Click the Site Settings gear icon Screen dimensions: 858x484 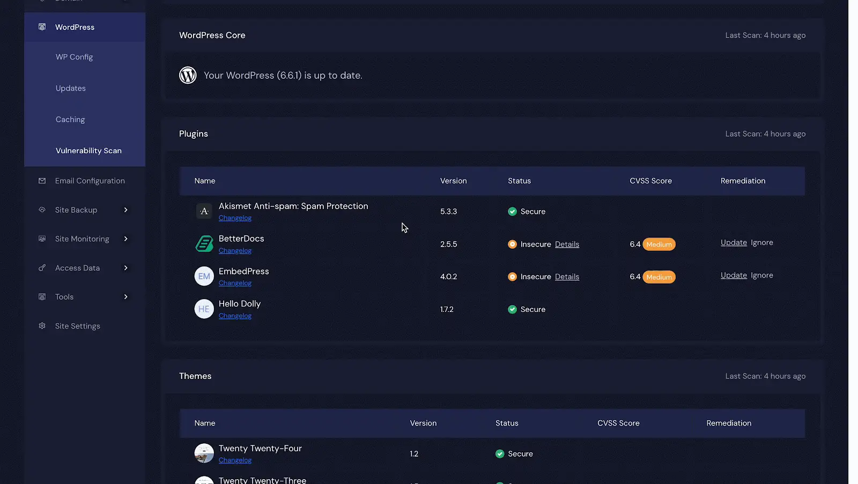(42, 325)
